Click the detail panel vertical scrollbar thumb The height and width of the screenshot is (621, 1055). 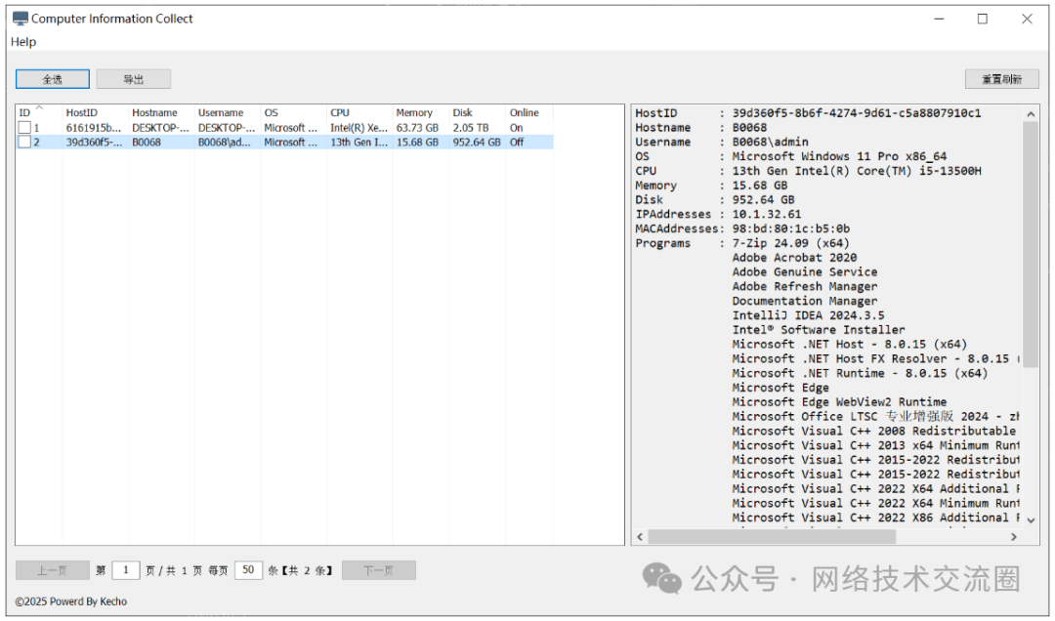(1031, 244)
